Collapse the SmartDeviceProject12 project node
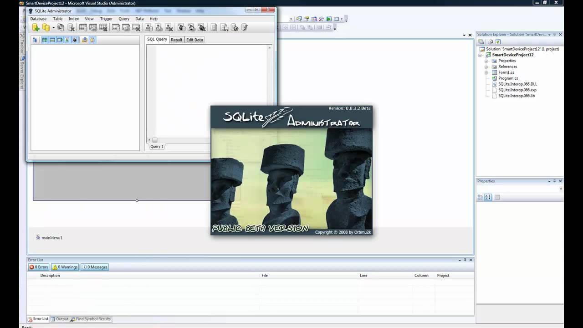Screen dimensions: 583x328 480,55
